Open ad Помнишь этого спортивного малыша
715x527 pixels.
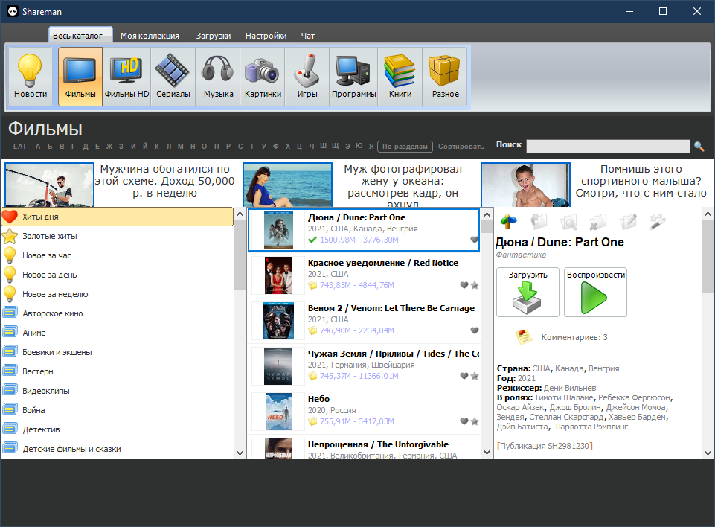pos(641,181)
